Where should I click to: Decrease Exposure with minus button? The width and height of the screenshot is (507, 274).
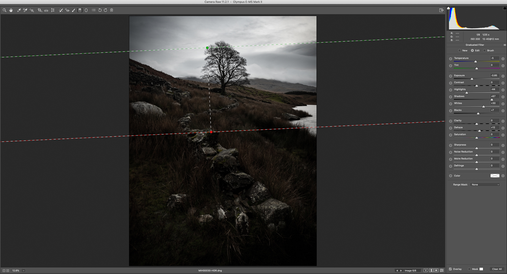pos(451,76)
